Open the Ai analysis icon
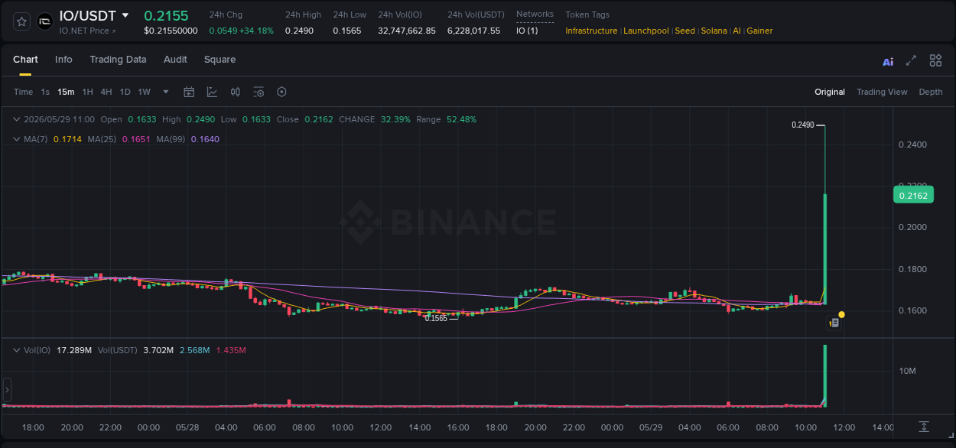 888,61
